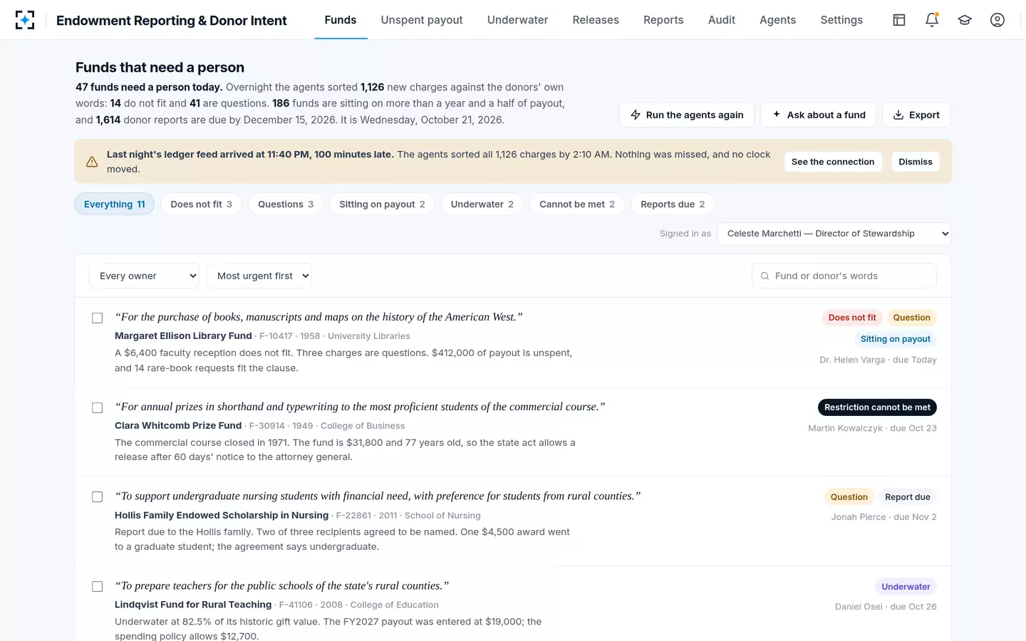This screenshot has width=1026, height=641.
Task: Select the Margaret Ellison Library Fund checkbox
Action: click(98, 318)
